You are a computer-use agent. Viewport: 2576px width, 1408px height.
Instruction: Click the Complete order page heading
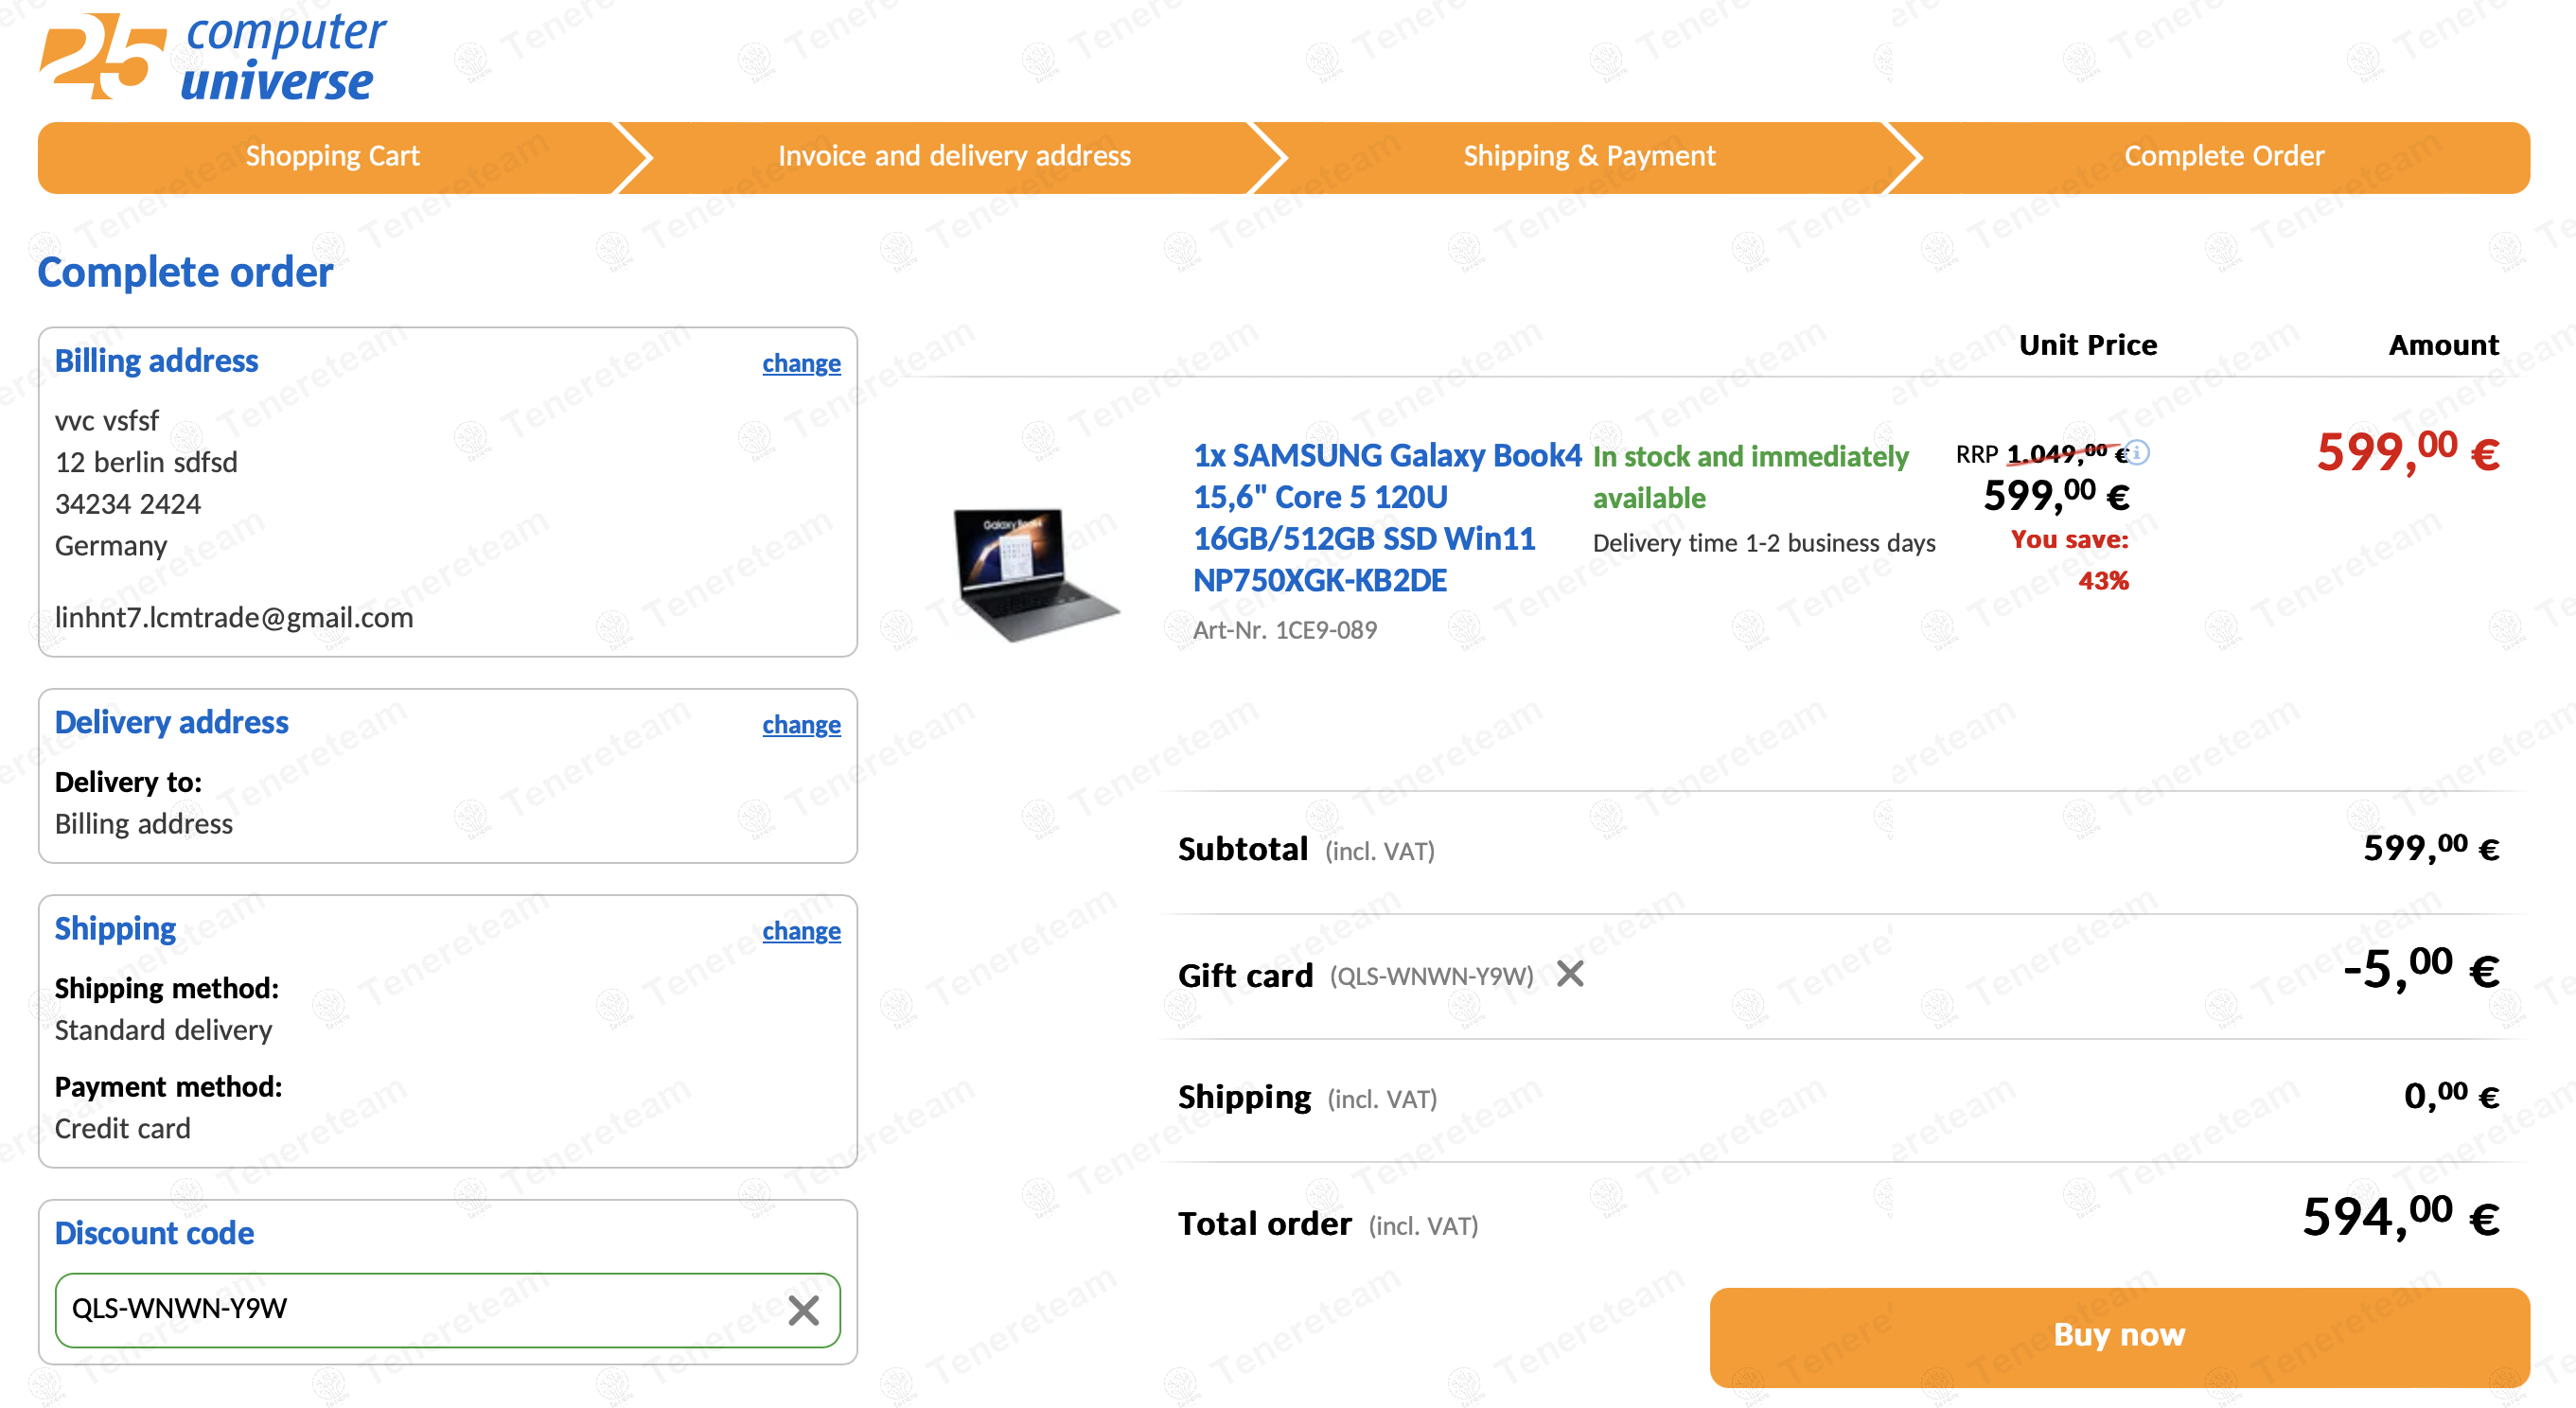tap(185, 272)
